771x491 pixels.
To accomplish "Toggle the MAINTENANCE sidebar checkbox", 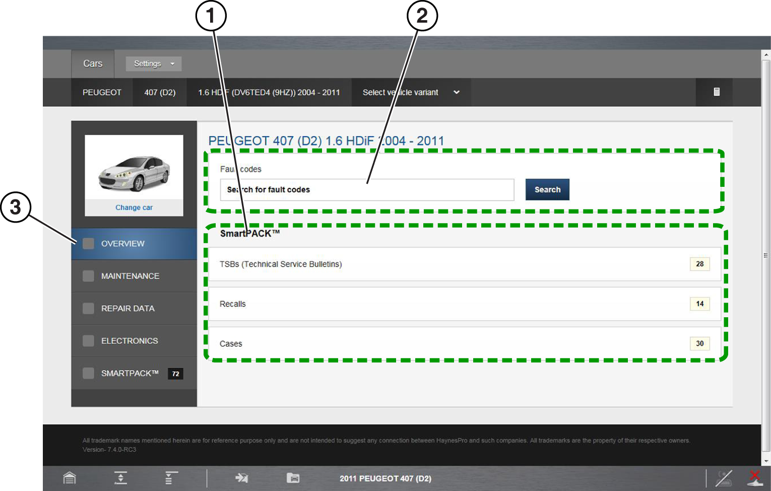I will [x=88, y=276].
